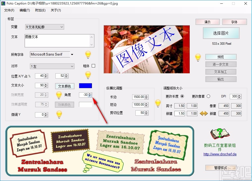Click the 管理样式 button
Image resolution: width=252 pixels, height=181 pixels.
tap(221, 168)
